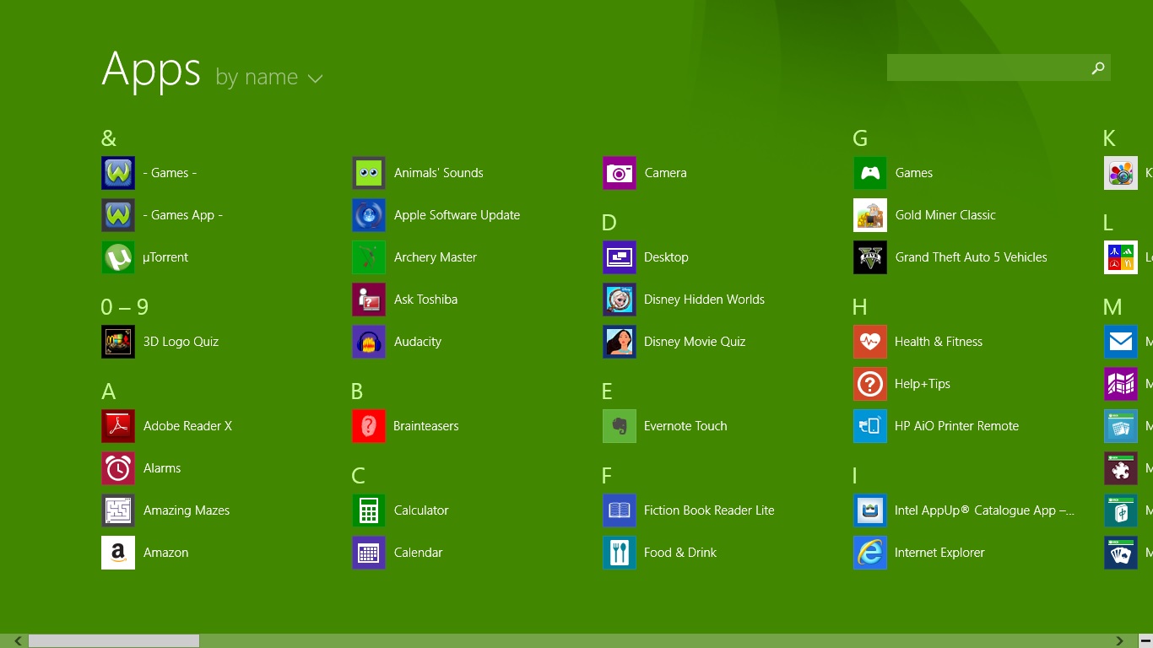Open Health & Fitness heart icon
1153x648 pixels.
(x=870, y=342)
